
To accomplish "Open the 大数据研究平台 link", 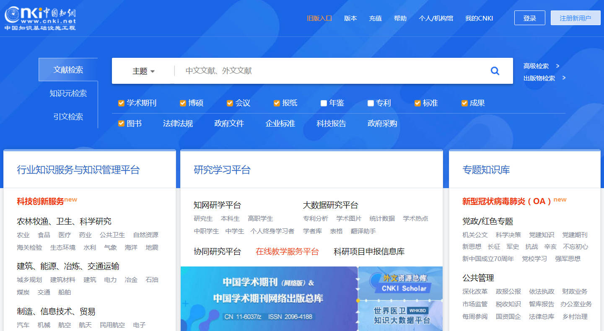I will coord(331,205).
